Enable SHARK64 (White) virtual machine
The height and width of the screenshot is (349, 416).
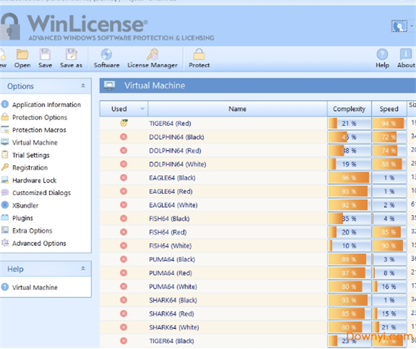click(x=123, y=327)
